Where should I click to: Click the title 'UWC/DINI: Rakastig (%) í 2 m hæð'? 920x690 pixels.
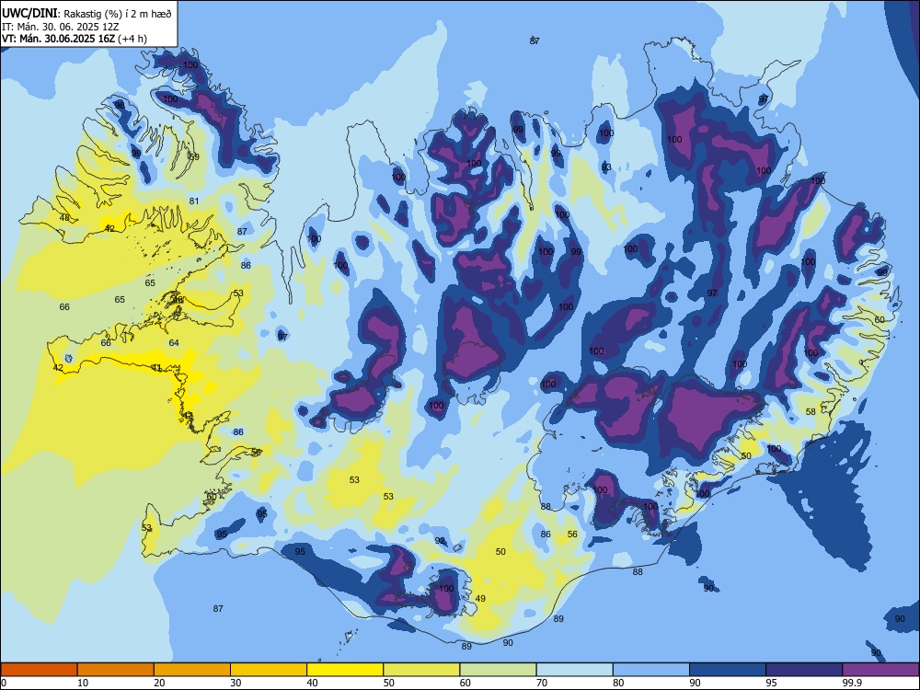click(86, 14)
